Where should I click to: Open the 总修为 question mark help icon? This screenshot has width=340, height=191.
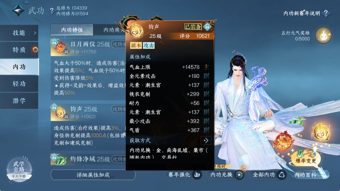(51, 11)
